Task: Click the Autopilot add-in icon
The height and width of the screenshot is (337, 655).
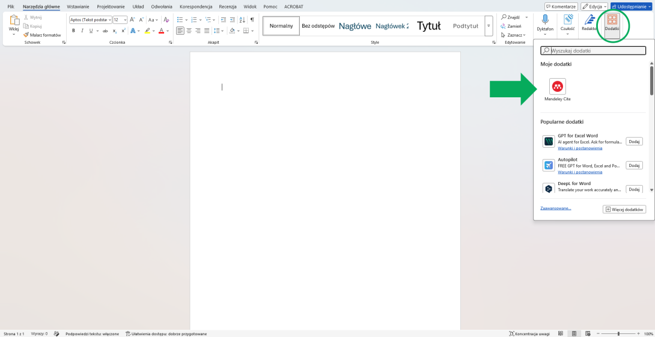Action: (549, 165)
